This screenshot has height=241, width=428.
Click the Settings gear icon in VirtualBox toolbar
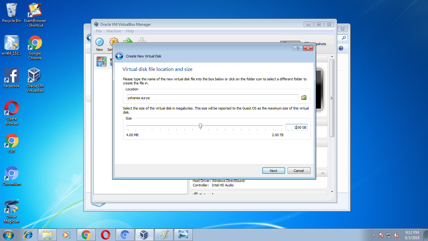coord(113,42)
